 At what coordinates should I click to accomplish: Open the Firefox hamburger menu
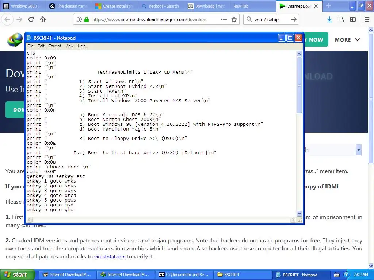[367, 19]
